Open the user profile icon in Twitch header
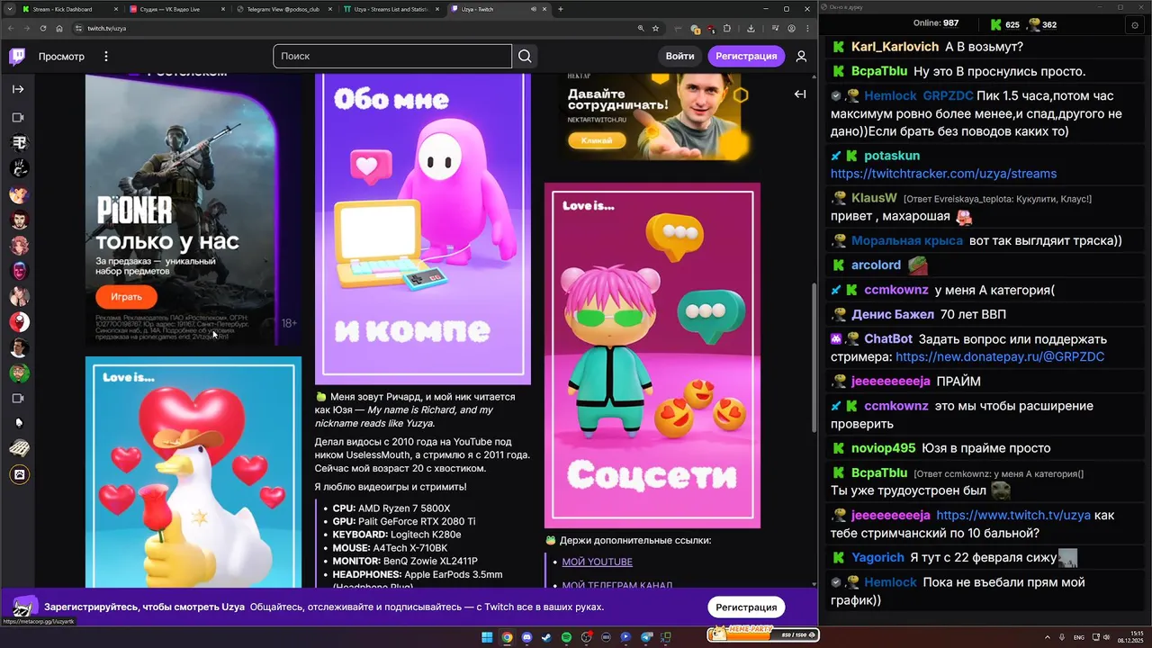This screenshot has width=1152, height=648. (x=801, y=56)
